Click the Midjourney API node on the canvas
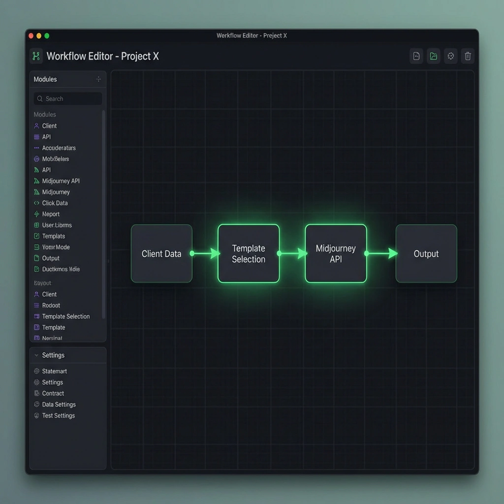Screen dimensions: 504x504 click(x=336, y=253)
